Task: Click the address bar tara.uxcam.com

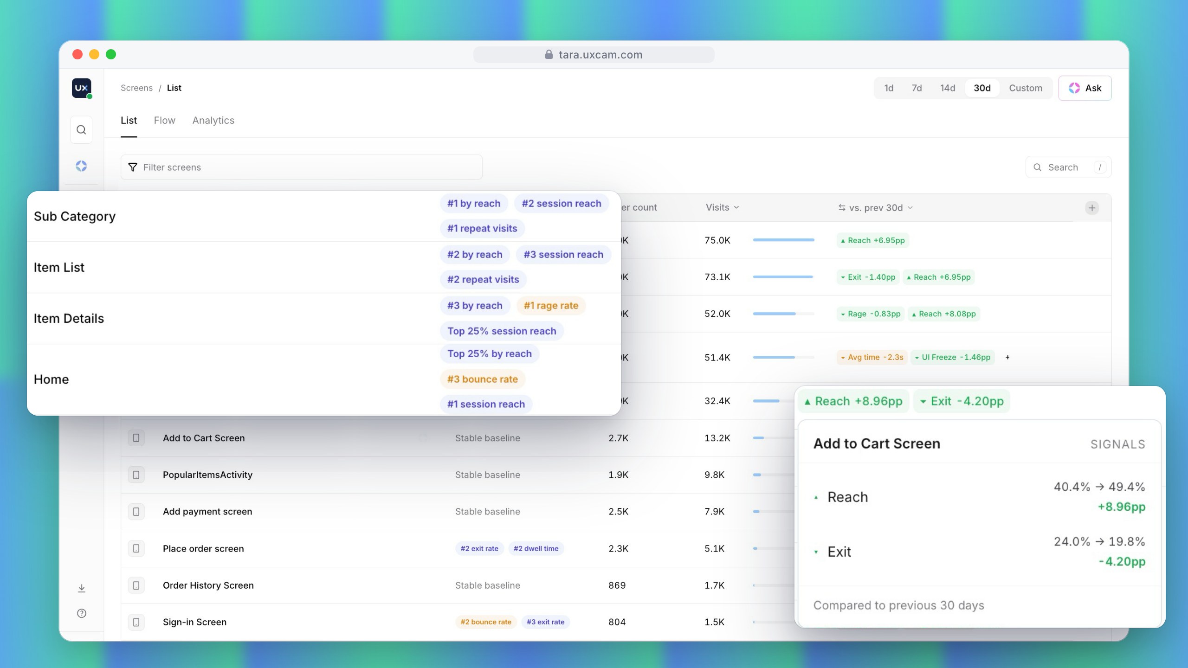Action: (594, 55)
